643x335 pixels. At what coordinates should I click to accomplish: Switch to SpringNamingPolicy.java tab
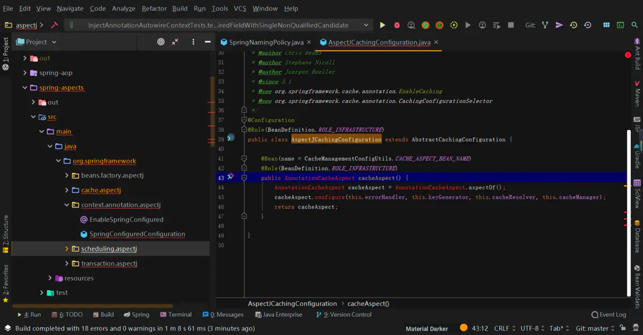[x=266, y=42]
